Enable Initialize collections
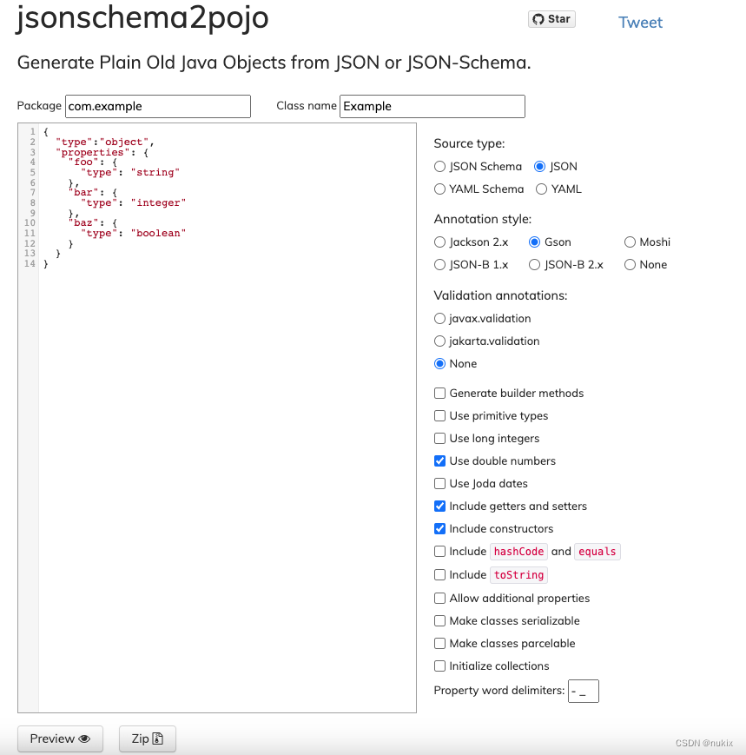Viewport: 746px width, 755px height. point(439,666)
